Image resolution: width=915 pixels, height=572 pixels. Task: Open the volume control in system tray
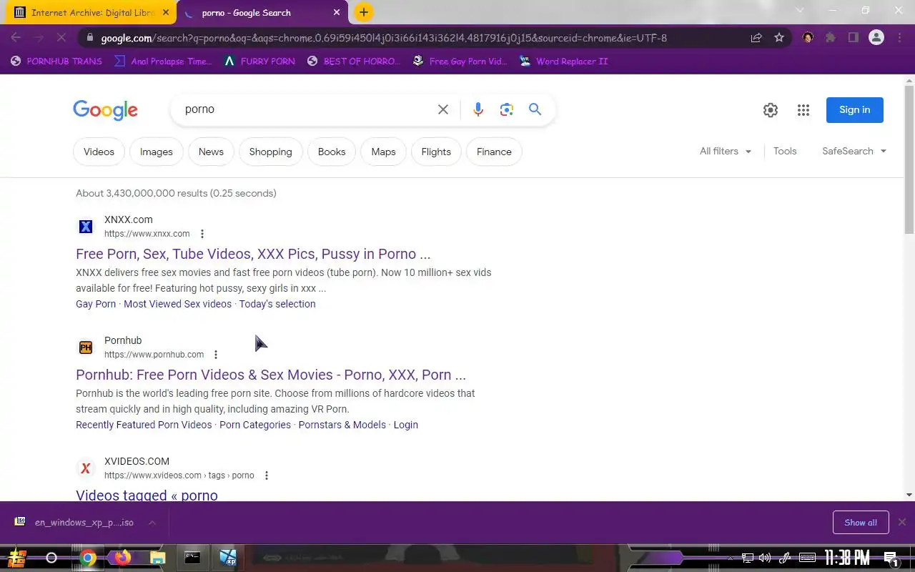(765, 558)
